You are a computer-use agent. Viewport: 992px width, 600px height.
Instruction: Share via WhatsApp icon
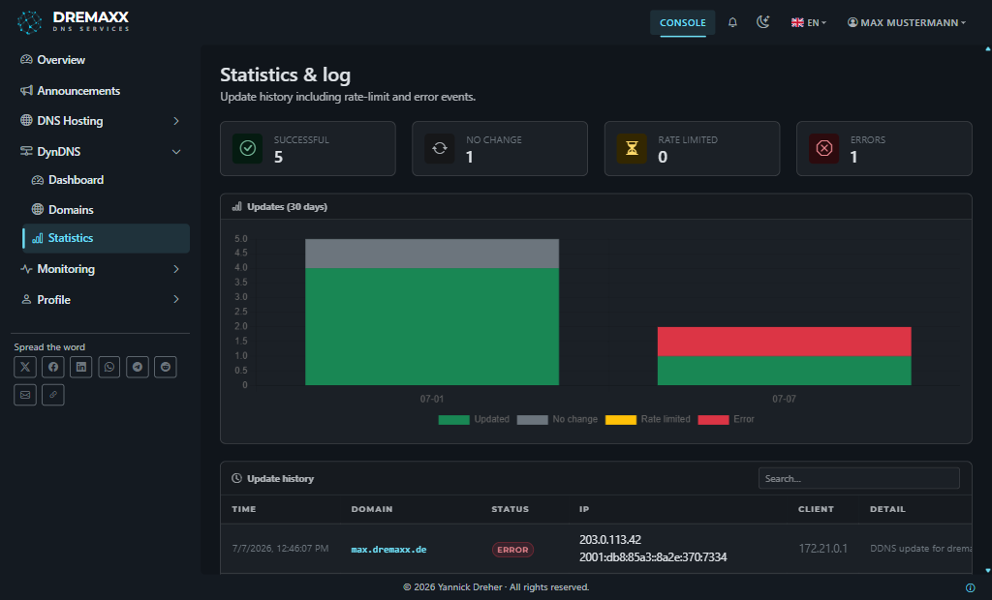[109, 367]
